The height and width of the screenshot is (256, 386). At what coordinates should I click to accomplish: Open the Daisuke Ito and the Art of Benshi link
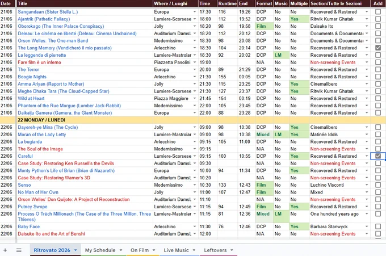[x=51, y=234]
